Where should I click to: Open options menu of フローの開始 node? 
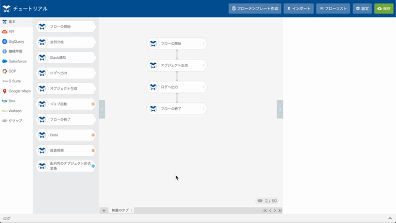[x=204, y=44]
